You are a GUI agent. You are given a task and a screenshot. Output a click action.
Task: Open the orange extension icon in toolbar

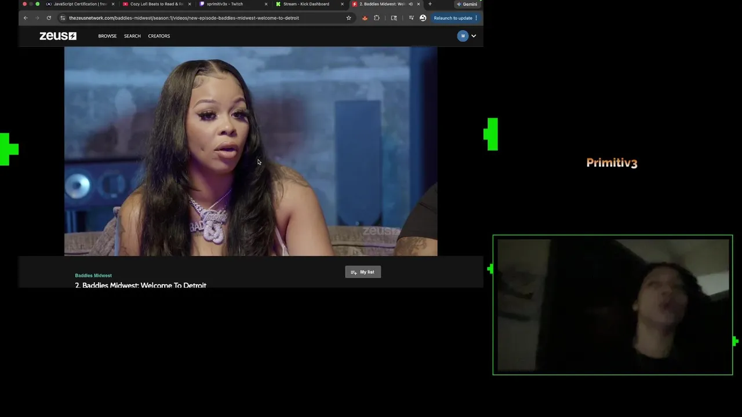[365, 18]
